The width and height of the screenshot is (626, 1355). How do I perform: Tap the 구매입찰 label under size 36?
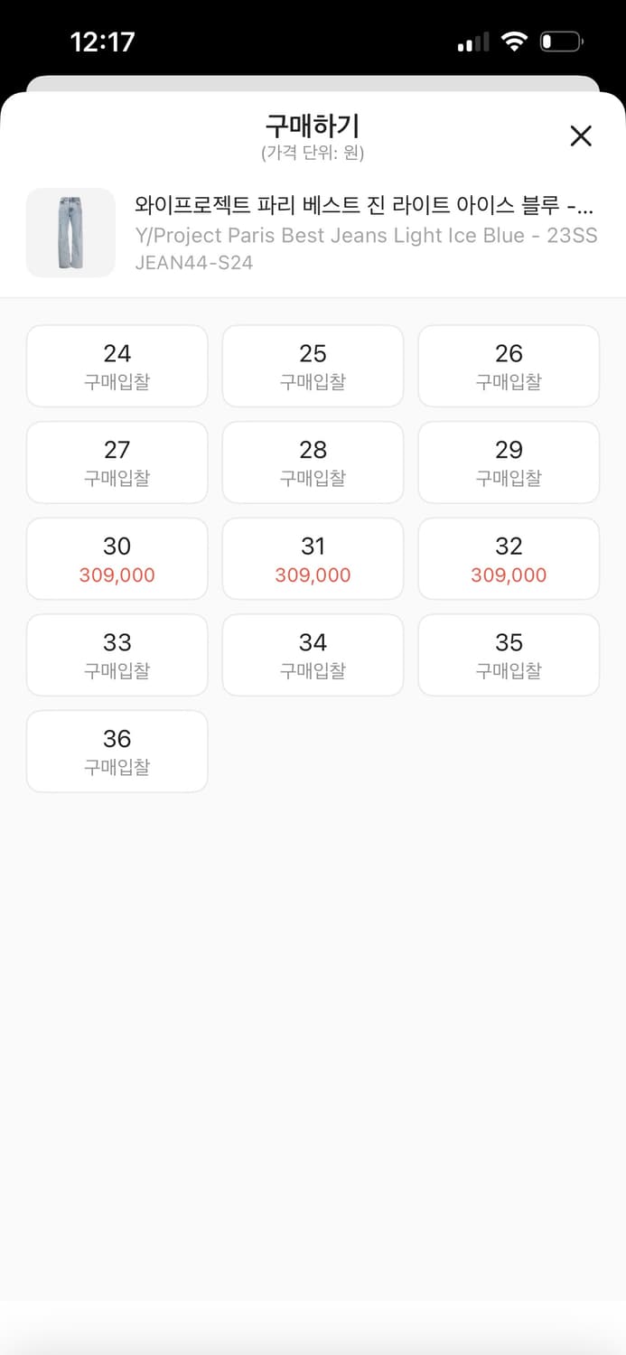tap(117, 767)
